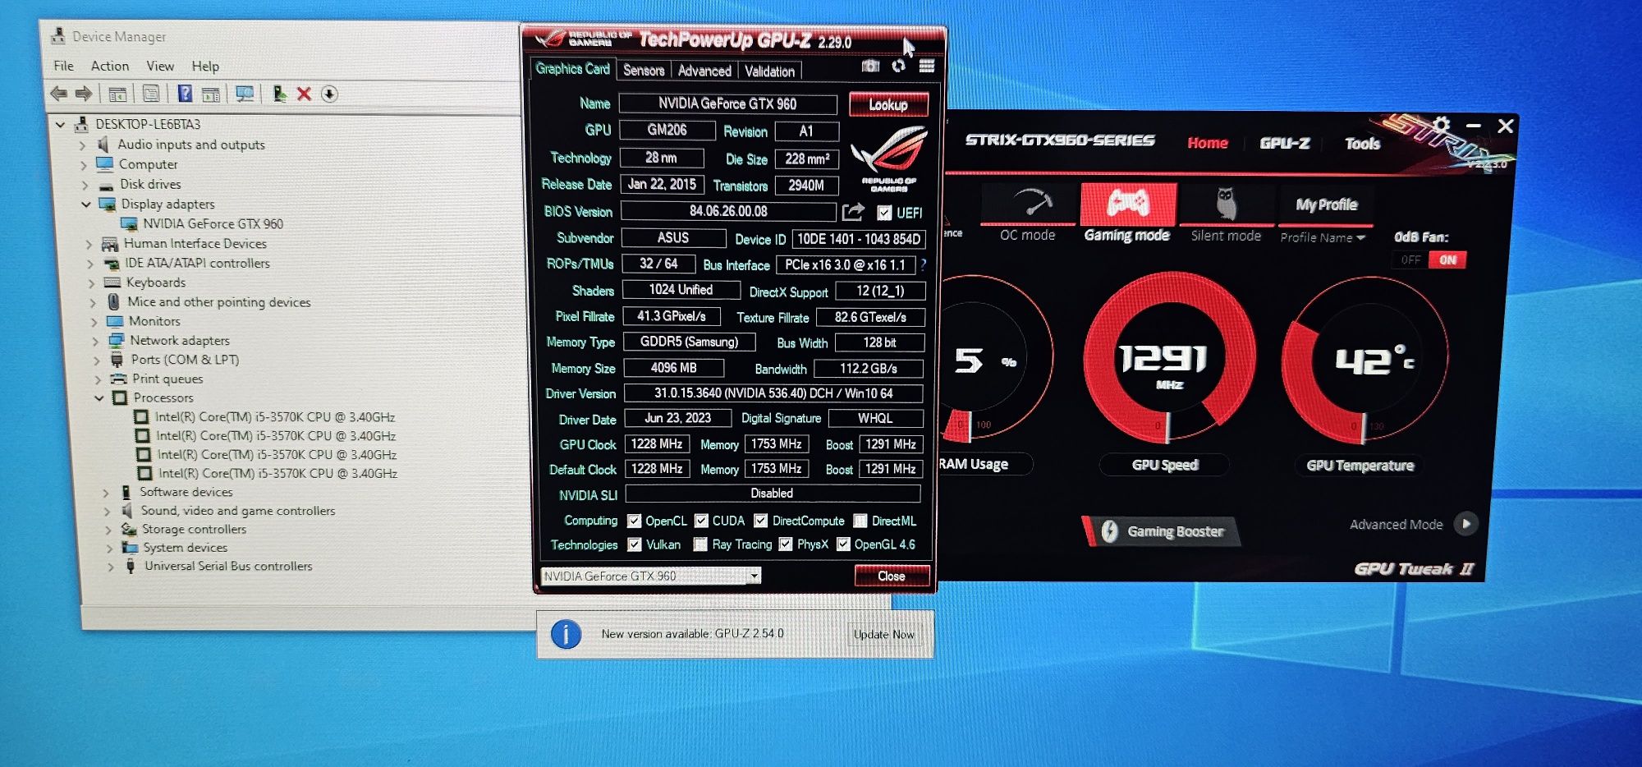This screenshot has height=767, width=1642.
Task: Click the GPU Temperature 42°C gauge
Action: [x=1366, y=359]
